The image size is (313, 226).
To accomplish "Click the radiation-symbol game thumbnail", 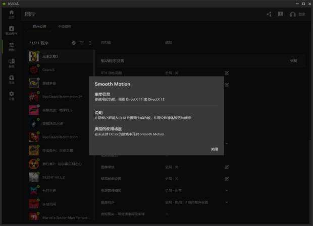I will (34, 164).
